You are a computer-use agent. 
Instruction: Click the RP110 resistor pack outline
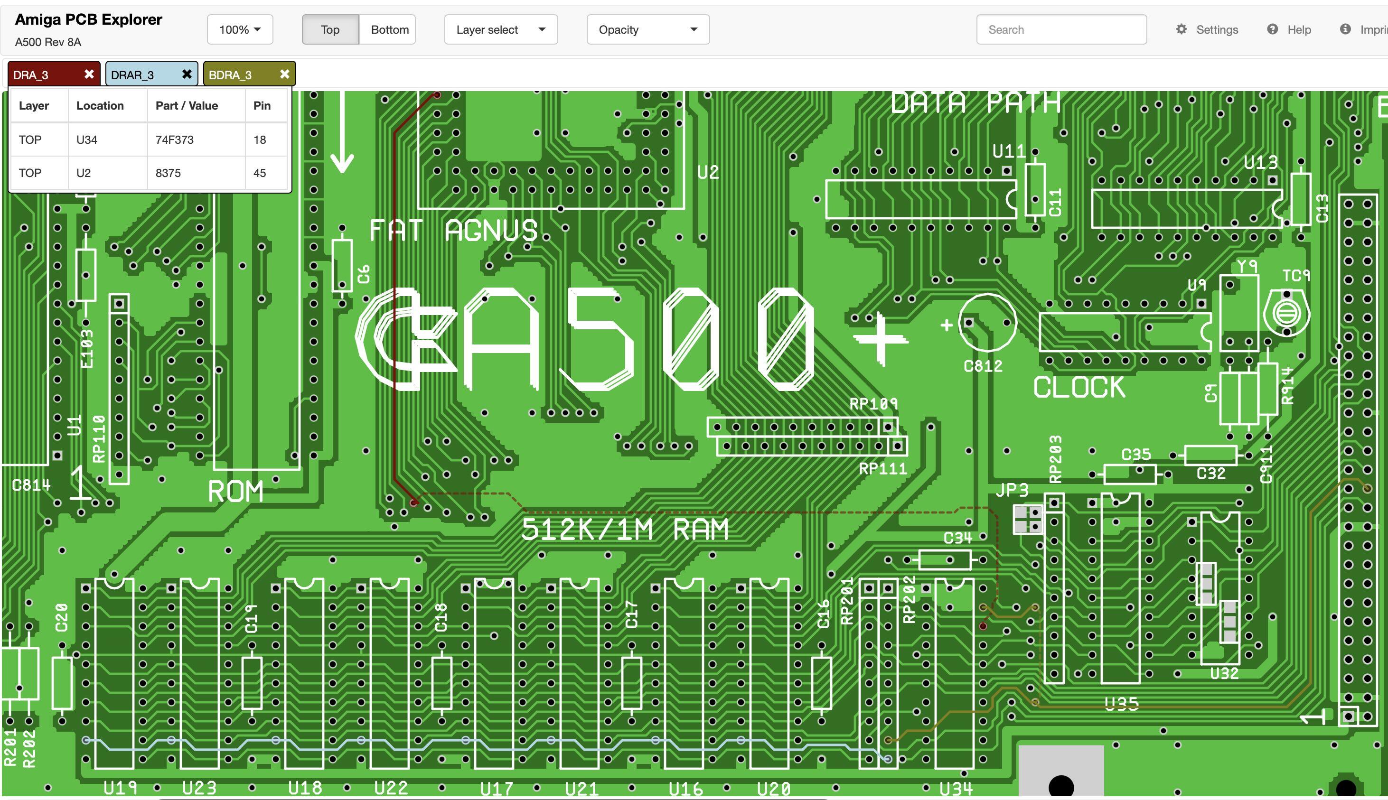pos(119,389)
